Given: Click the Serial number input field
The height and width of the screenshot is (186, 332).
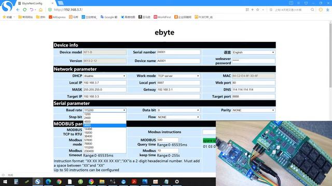Looking at the screenshot, I should [x=178, y=52].
